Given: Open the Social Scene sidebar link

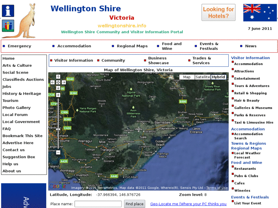Looking at the screenshot, I should [x=15, y=73].
